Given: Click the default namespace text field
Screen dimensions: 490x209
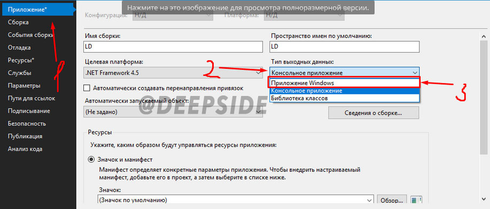Looking at the screenshot, I should [x=344, y=47].
